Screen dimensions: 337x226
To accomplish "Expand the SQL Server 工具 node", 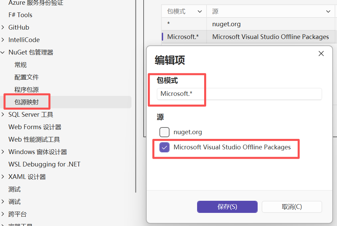I will 3,115.
